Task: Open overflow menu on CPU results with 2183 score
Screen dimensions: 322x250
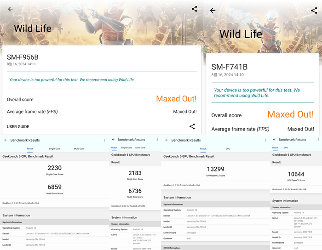Action: tap(158, 139)
